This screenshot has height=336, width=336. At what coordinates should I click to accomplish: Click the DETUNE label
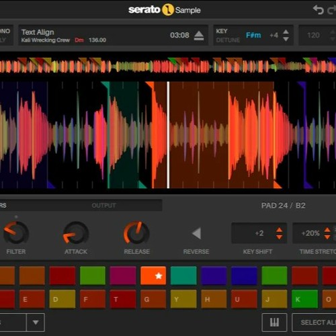228,40
